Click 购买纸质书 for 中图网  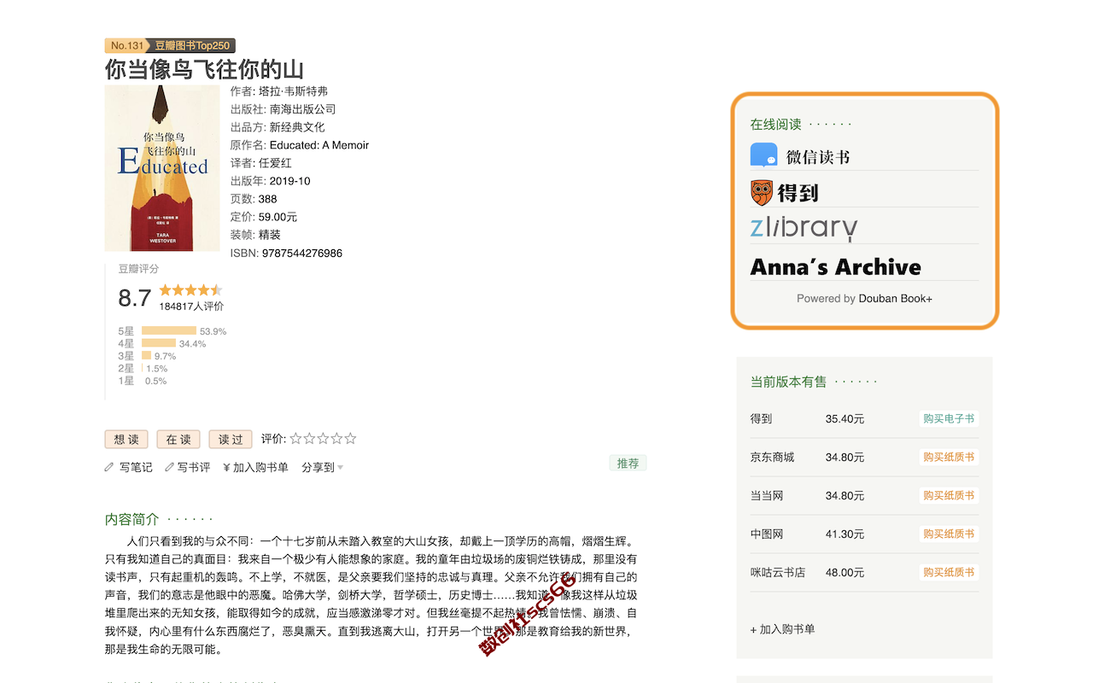pos(948,534)
